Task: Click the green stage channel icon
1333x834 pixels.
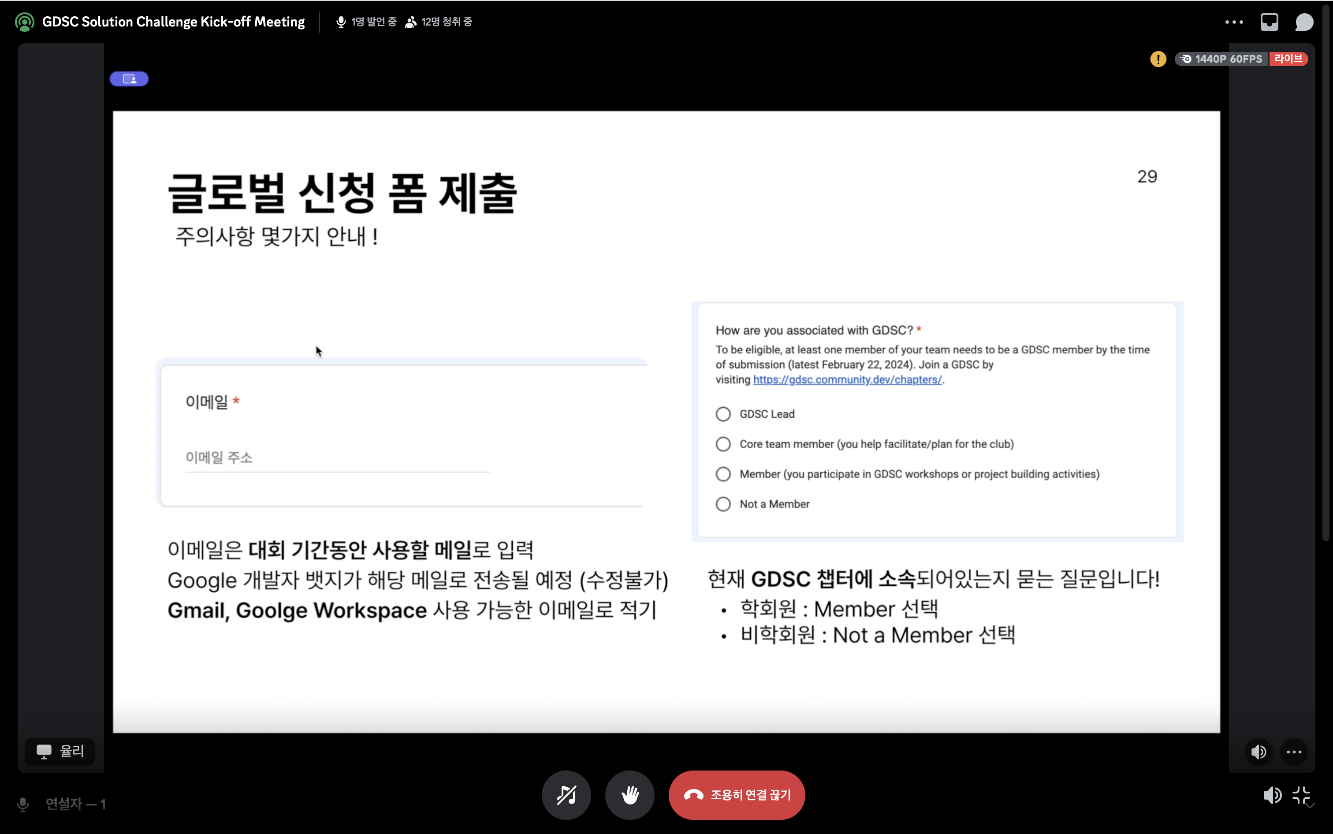Action: [x=24, y=22]
